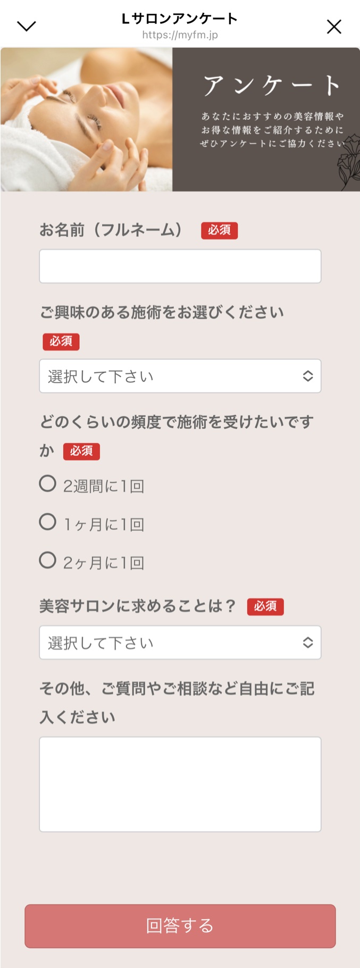The width and height of the screenshot is (360, 968).
Task: Choose 1ヶ月に1回 frequency
Action: 48,523
